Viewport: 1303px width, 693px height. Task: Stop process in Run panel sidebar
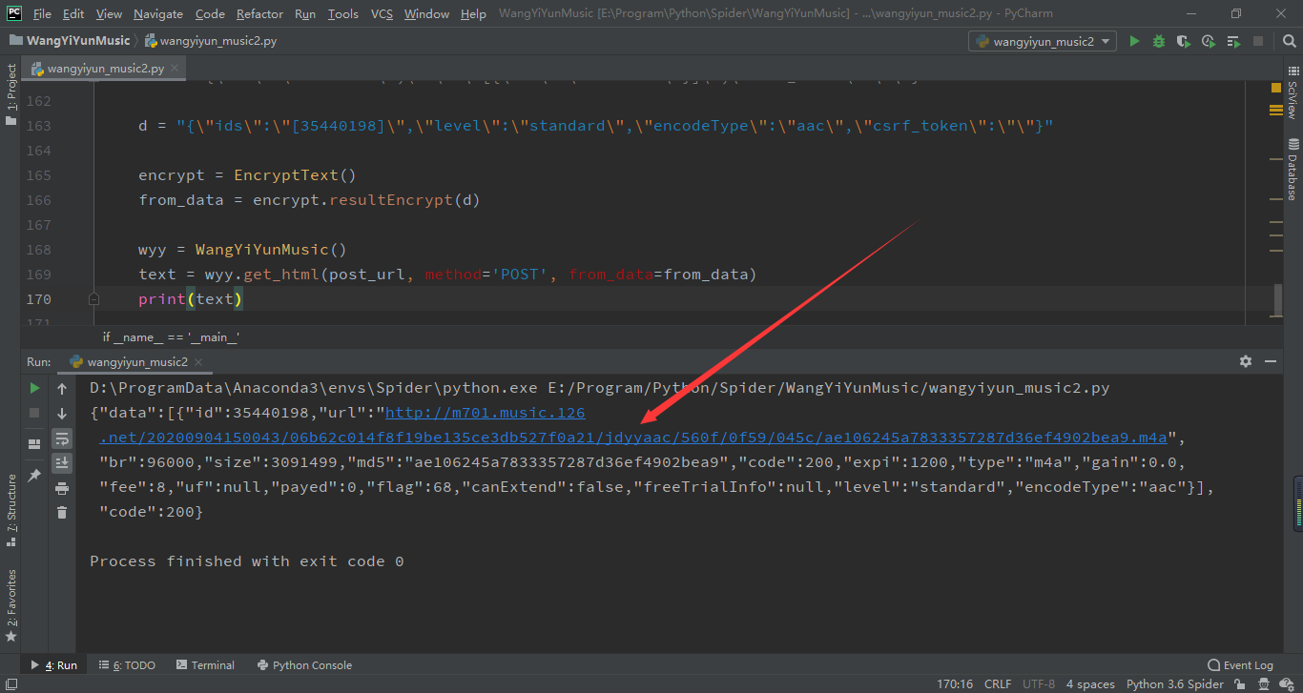[34, 413]
